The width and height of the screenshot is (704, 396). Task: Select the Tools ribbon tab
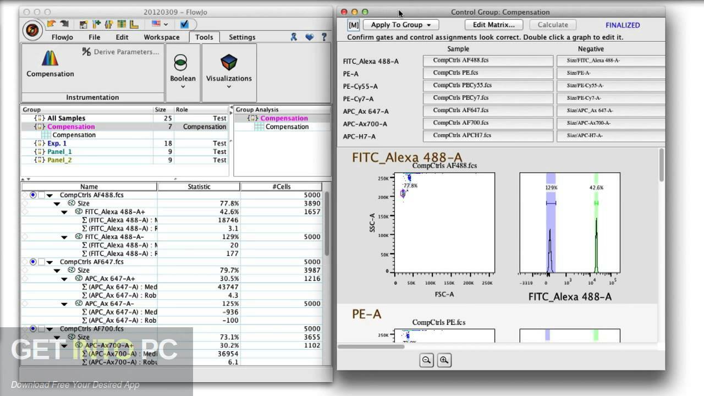coord(204,37)
